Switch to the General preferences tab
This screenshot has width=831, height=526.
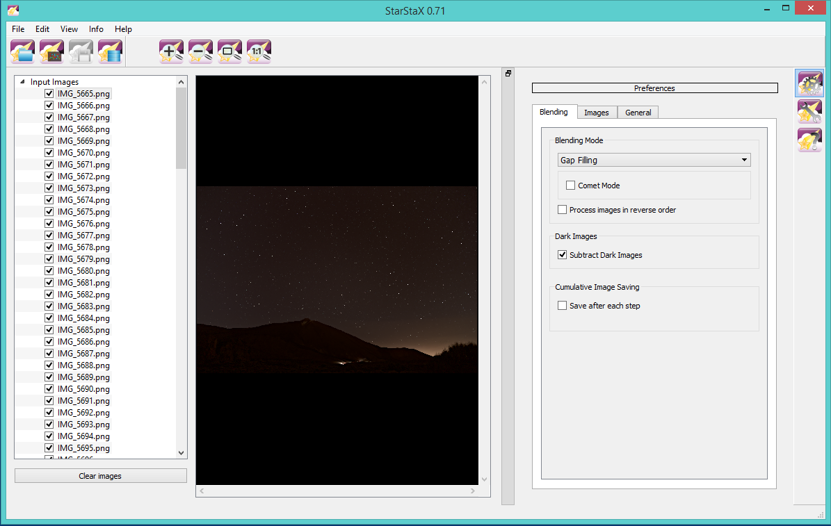pos(638,113)
